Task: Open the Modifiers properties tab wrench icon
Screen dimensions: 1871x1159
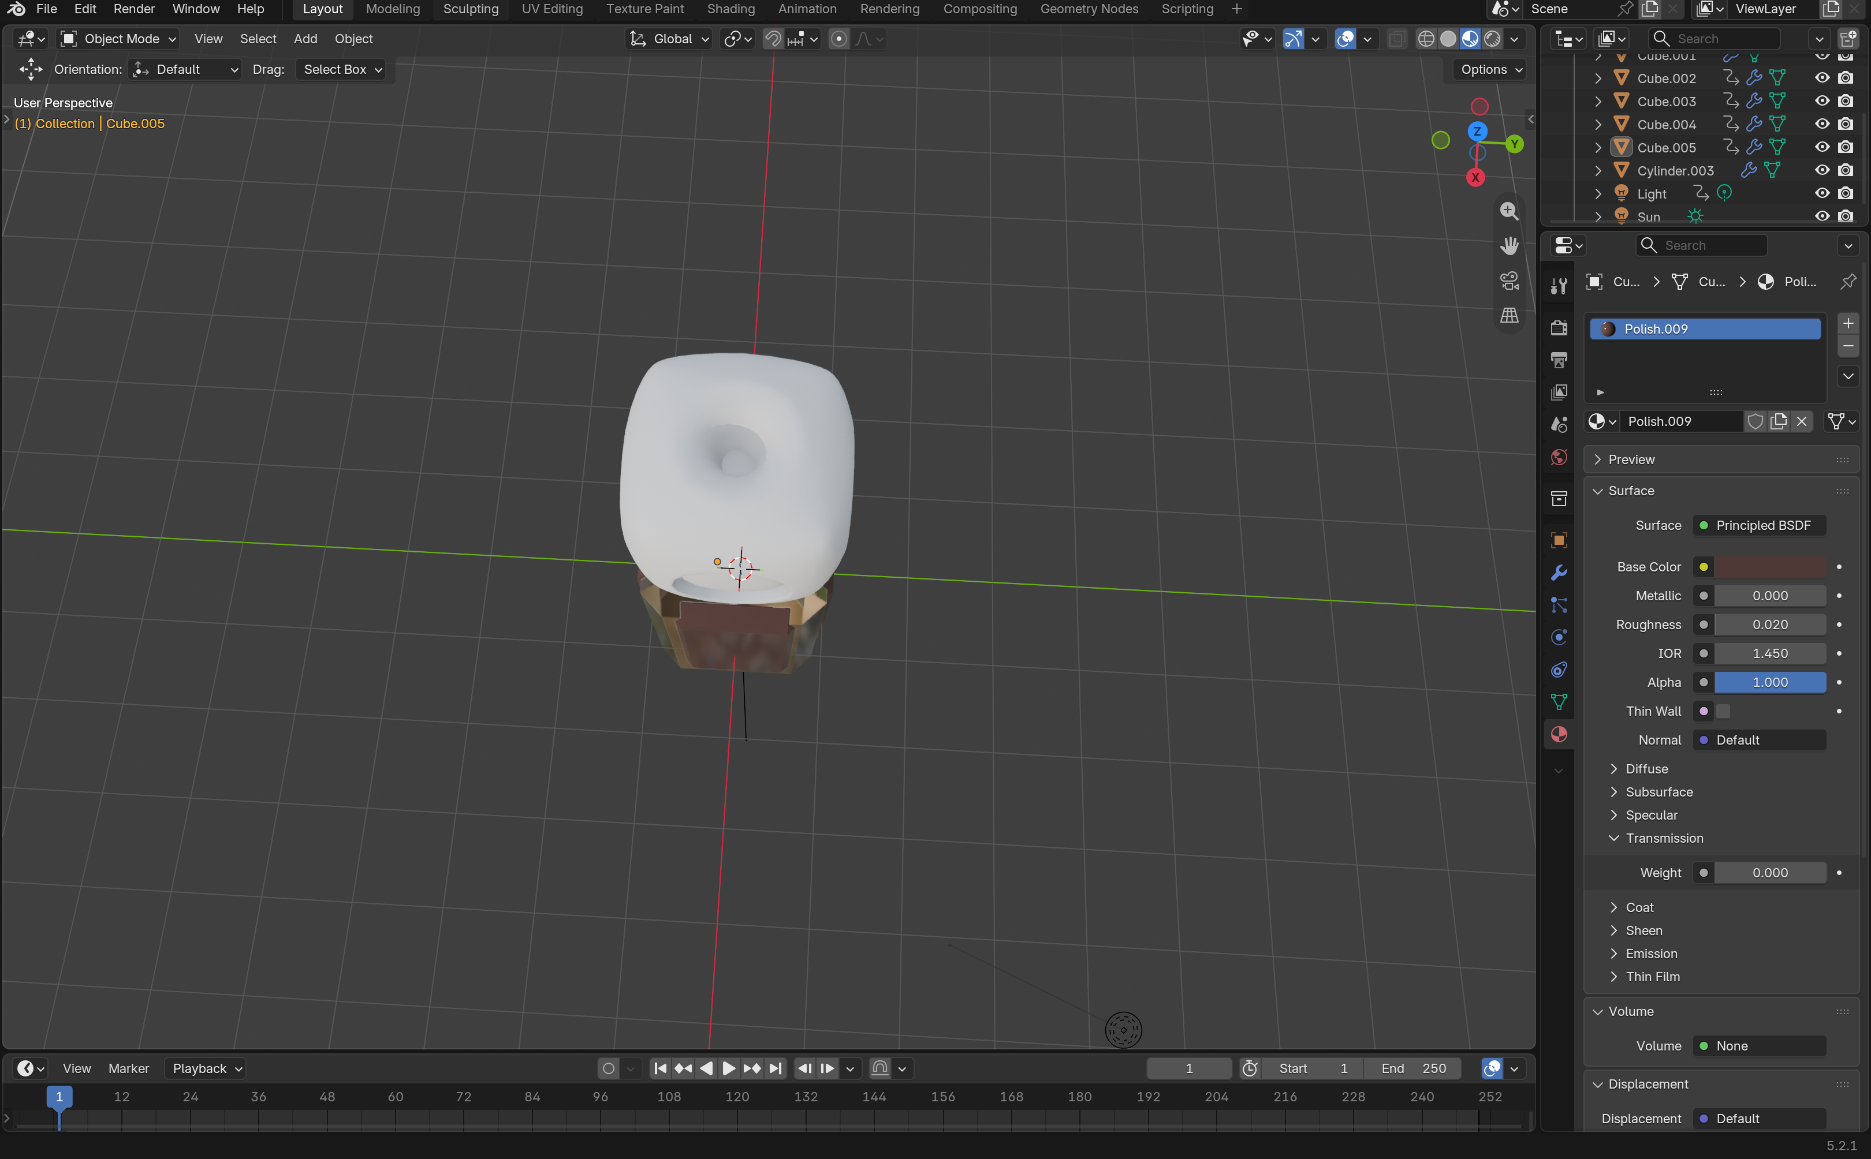Action: pos(1558,573)
